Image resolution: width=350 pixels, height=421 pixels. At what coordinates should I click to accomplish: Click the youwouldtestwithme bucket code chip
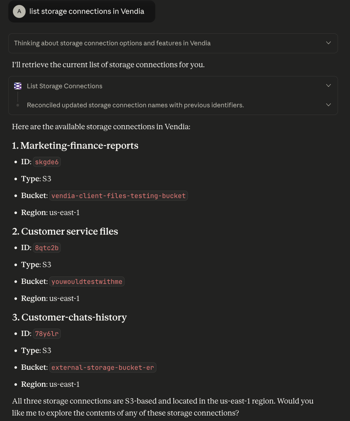click(x=87, y=282)
